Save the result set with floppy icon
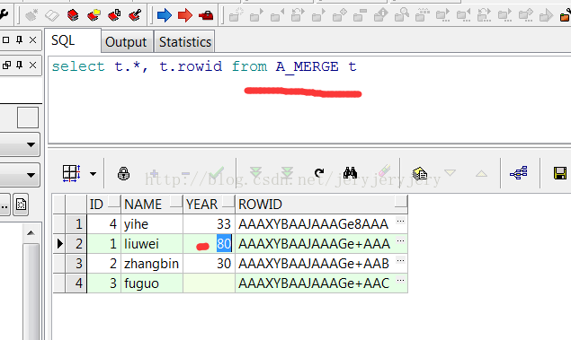 (560, 173)
